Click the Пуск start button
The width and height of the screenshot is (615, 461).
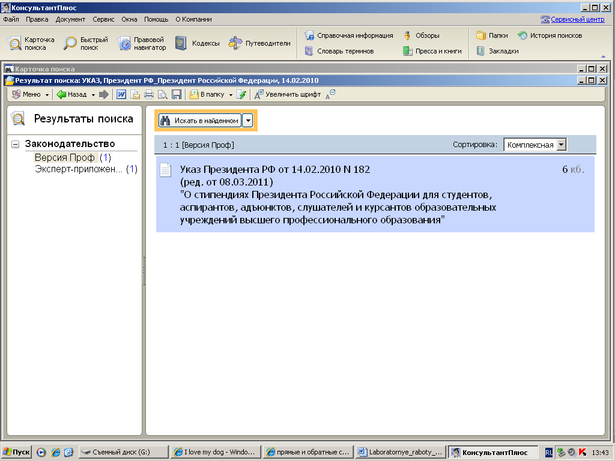(16, 452)
